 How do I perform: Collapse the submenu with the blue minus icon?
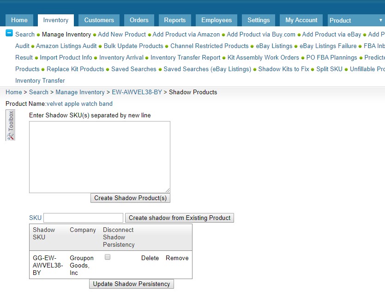[x=9, y=33]
